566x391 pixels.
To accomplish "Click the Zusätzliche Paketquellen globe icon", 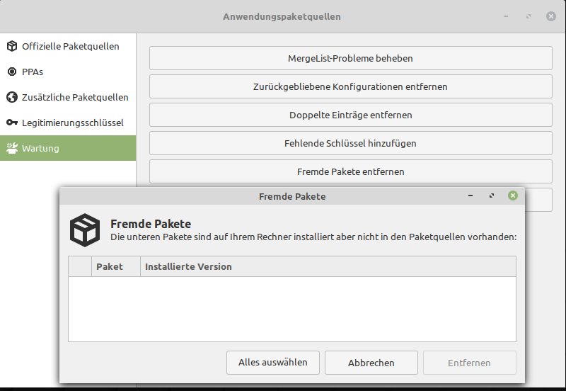I will point(11,98).
